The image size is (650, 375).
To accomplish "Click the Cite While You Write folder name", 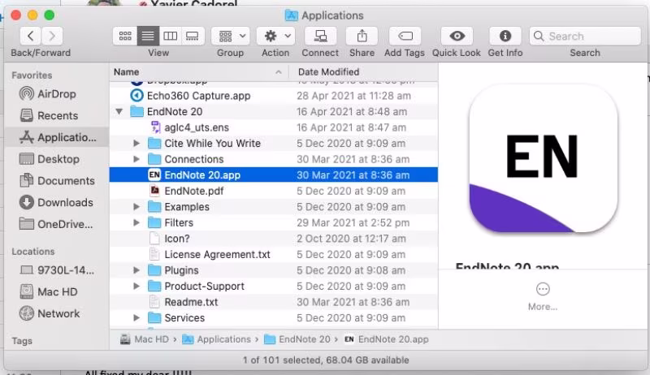I will coord(212,143).
